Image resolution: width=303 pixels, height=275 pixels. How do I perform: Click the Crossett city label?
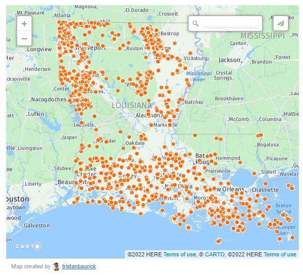point(168,14)
